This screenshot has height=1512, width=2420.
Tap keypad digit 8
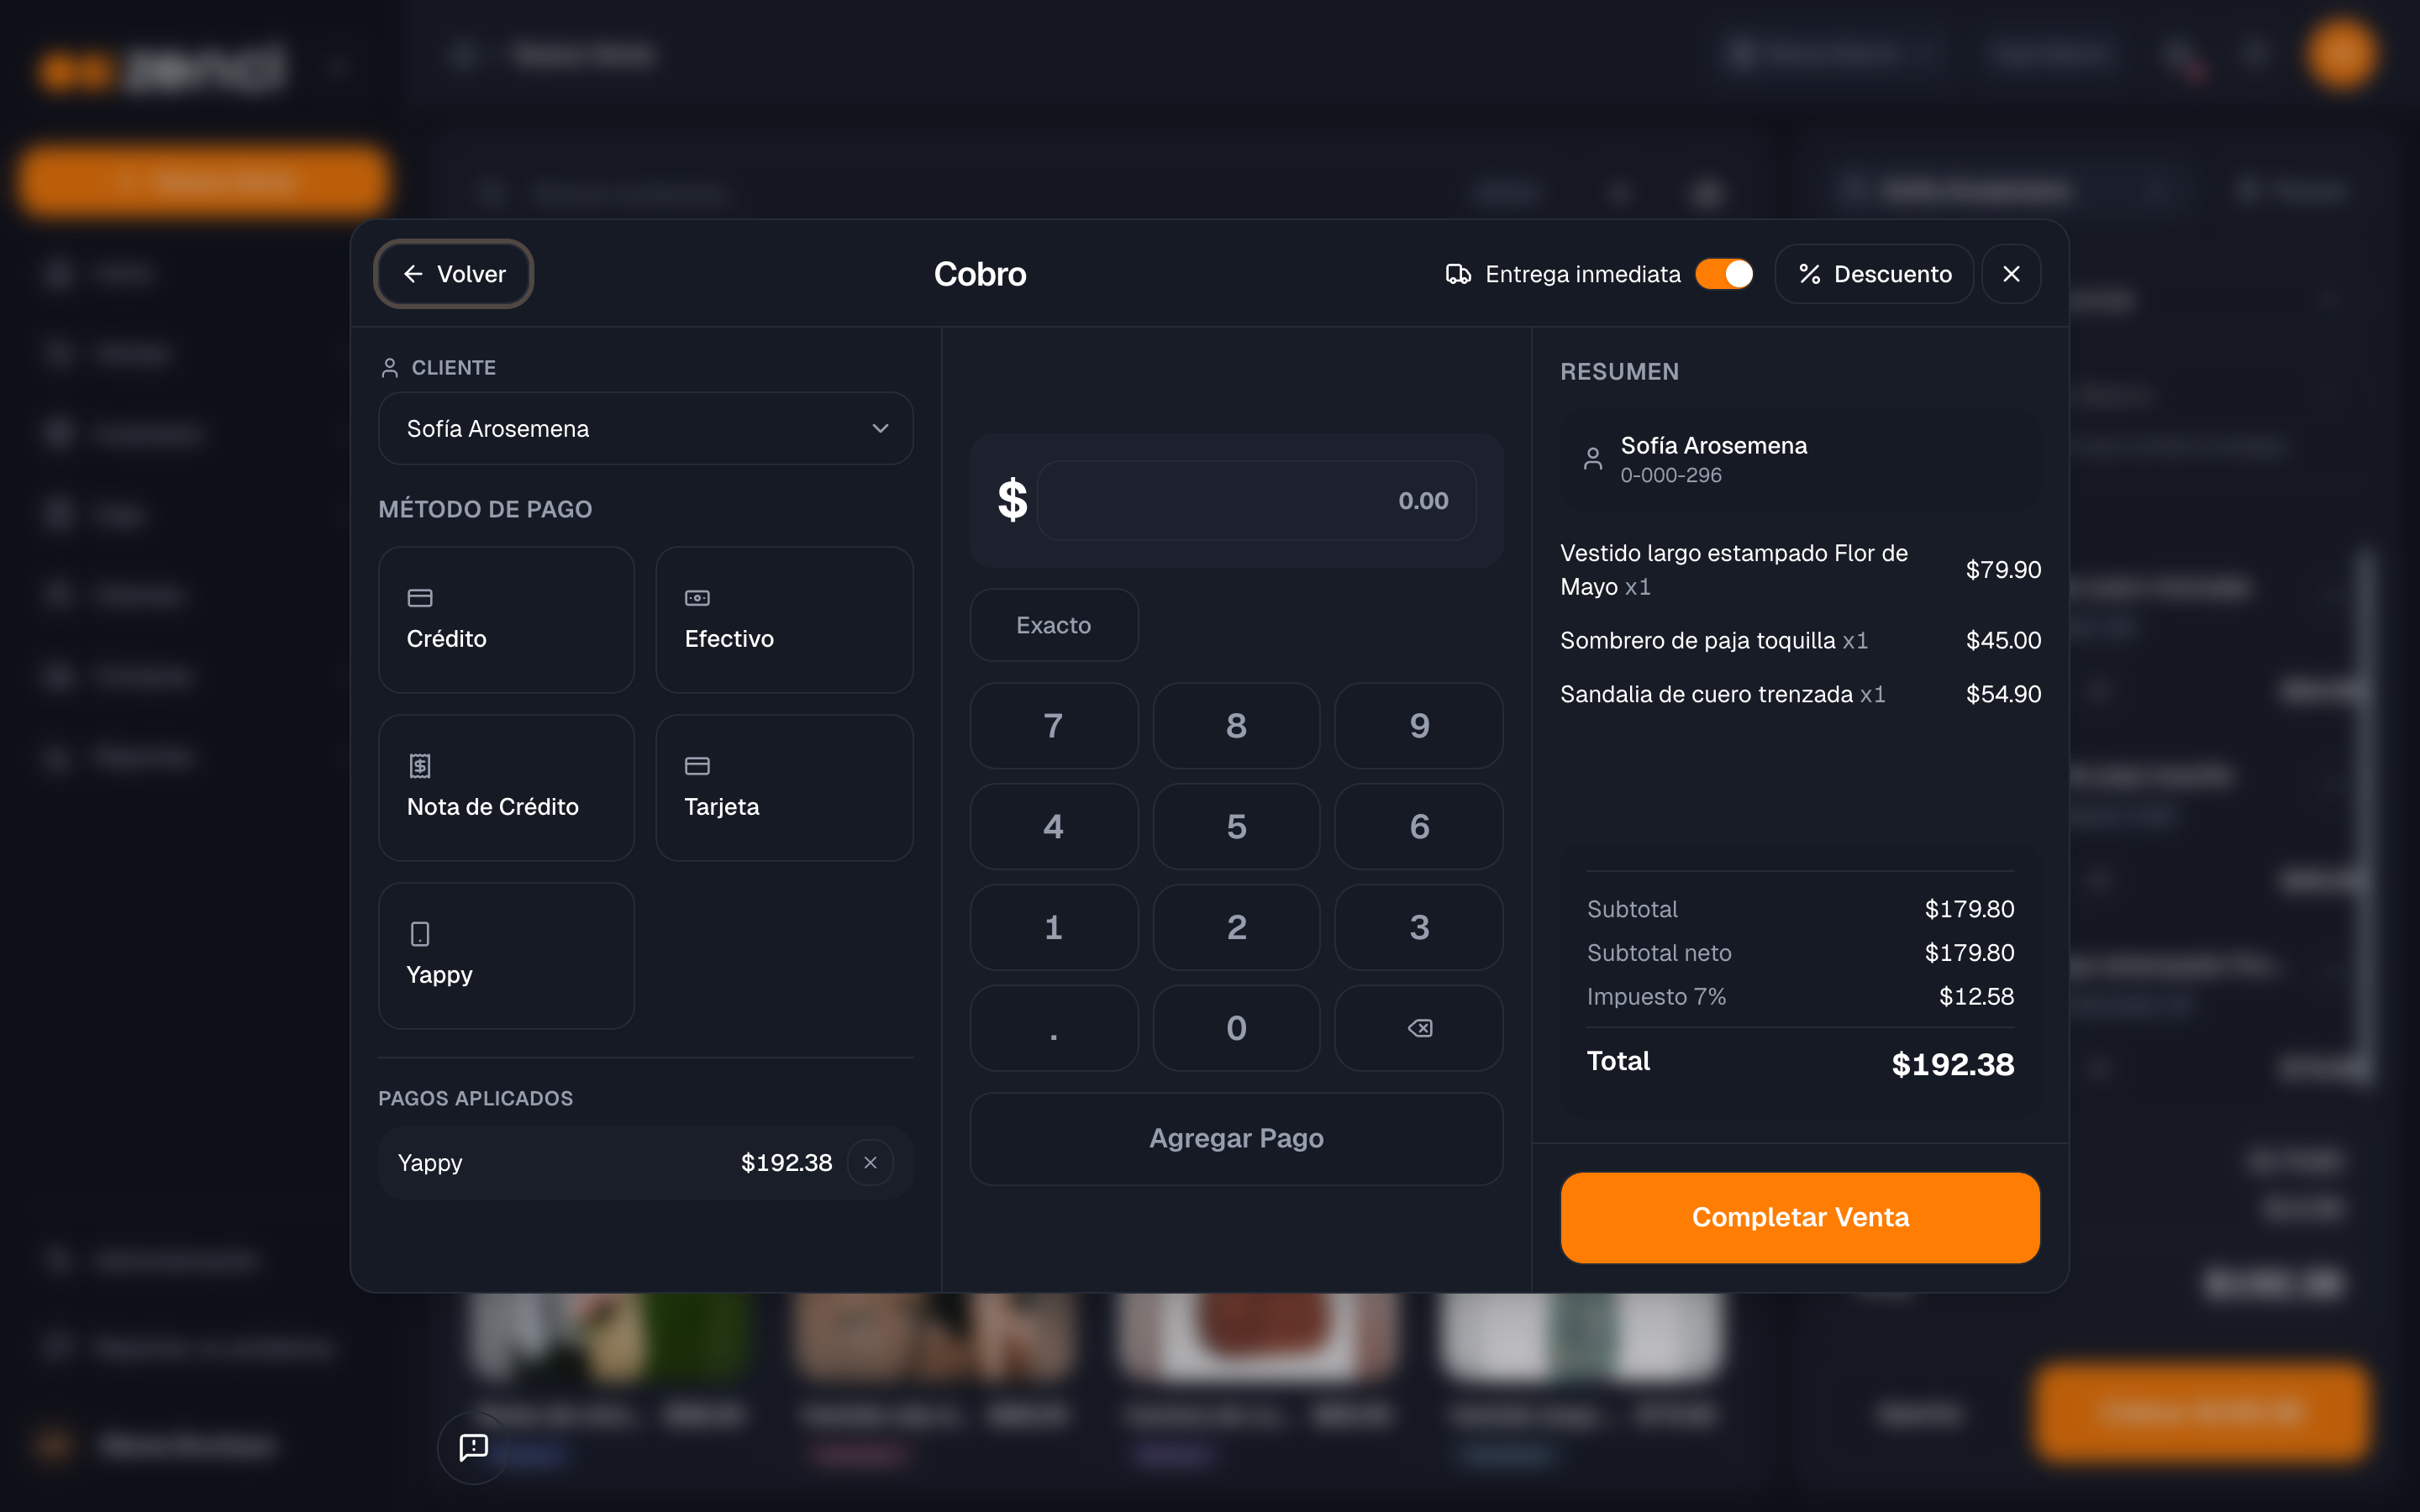1236,726
